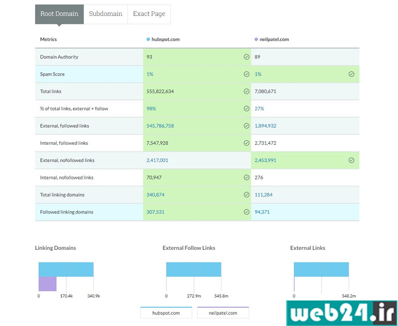This screenshot has height=326, width=398.
Task: Click checkmark in Internal, followed links row
Action: pos(246,143)
